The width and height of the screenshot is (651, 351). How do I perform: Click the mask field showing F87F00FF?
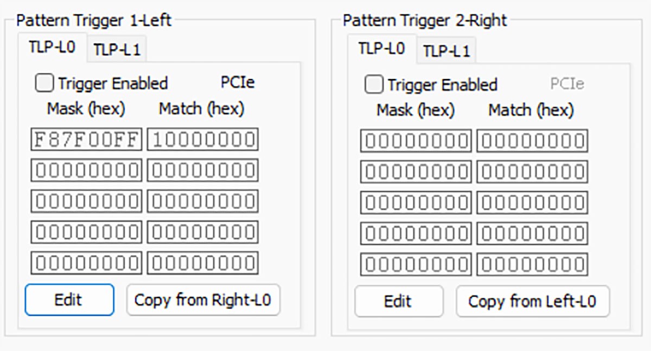(x=86, y=139)
